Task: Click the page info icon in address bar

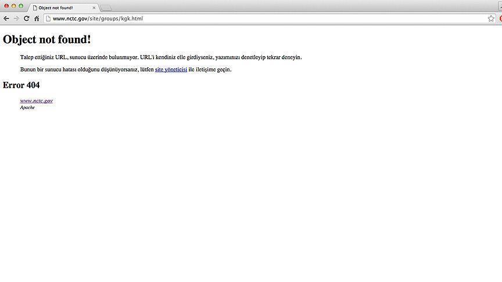Action: pyautogui.click(x=48, y=19)
